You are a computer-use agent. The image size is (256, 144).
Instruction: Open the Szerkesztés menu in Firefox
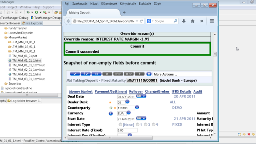click(x=80, y=4)
